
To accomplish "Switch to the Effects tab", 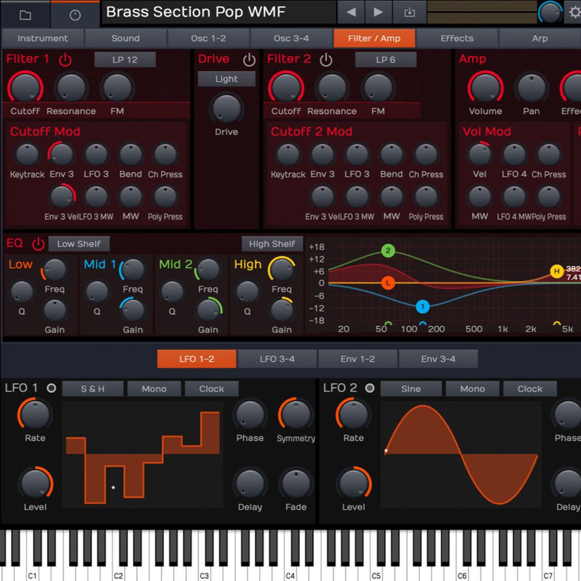I will [x=457, y=38].
